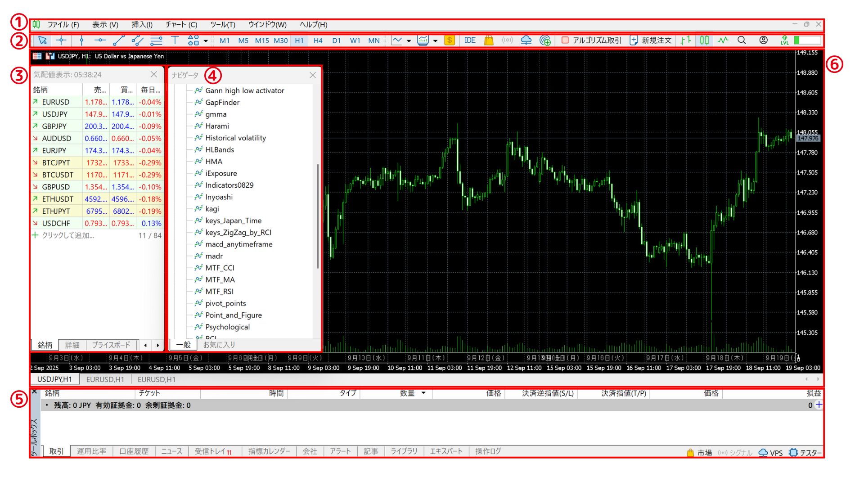864x486 pixels.
Task: Open the market shopping bag icon
Action: (x=489, y=40)
